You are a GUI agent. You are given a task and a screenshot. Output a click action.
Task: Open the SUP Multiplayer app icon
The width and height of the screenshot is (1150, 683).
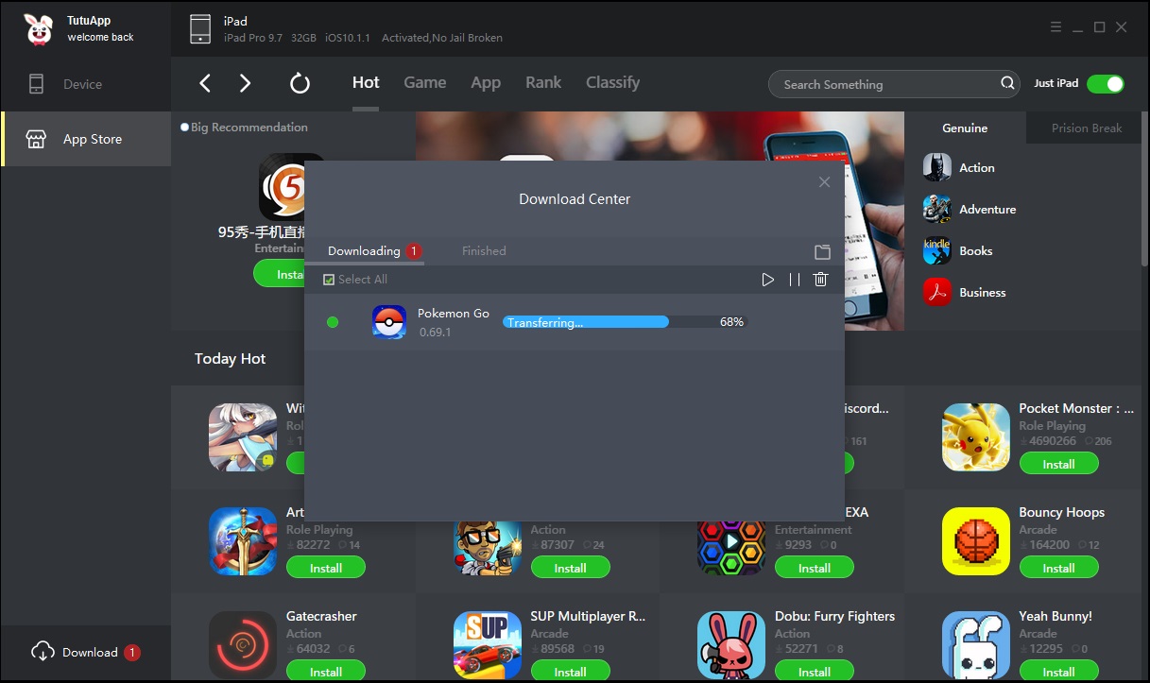point(488,644)
